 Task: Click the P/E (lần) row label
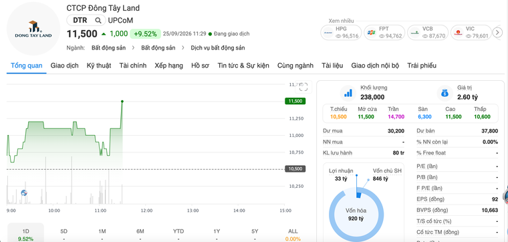click(427, 166)
